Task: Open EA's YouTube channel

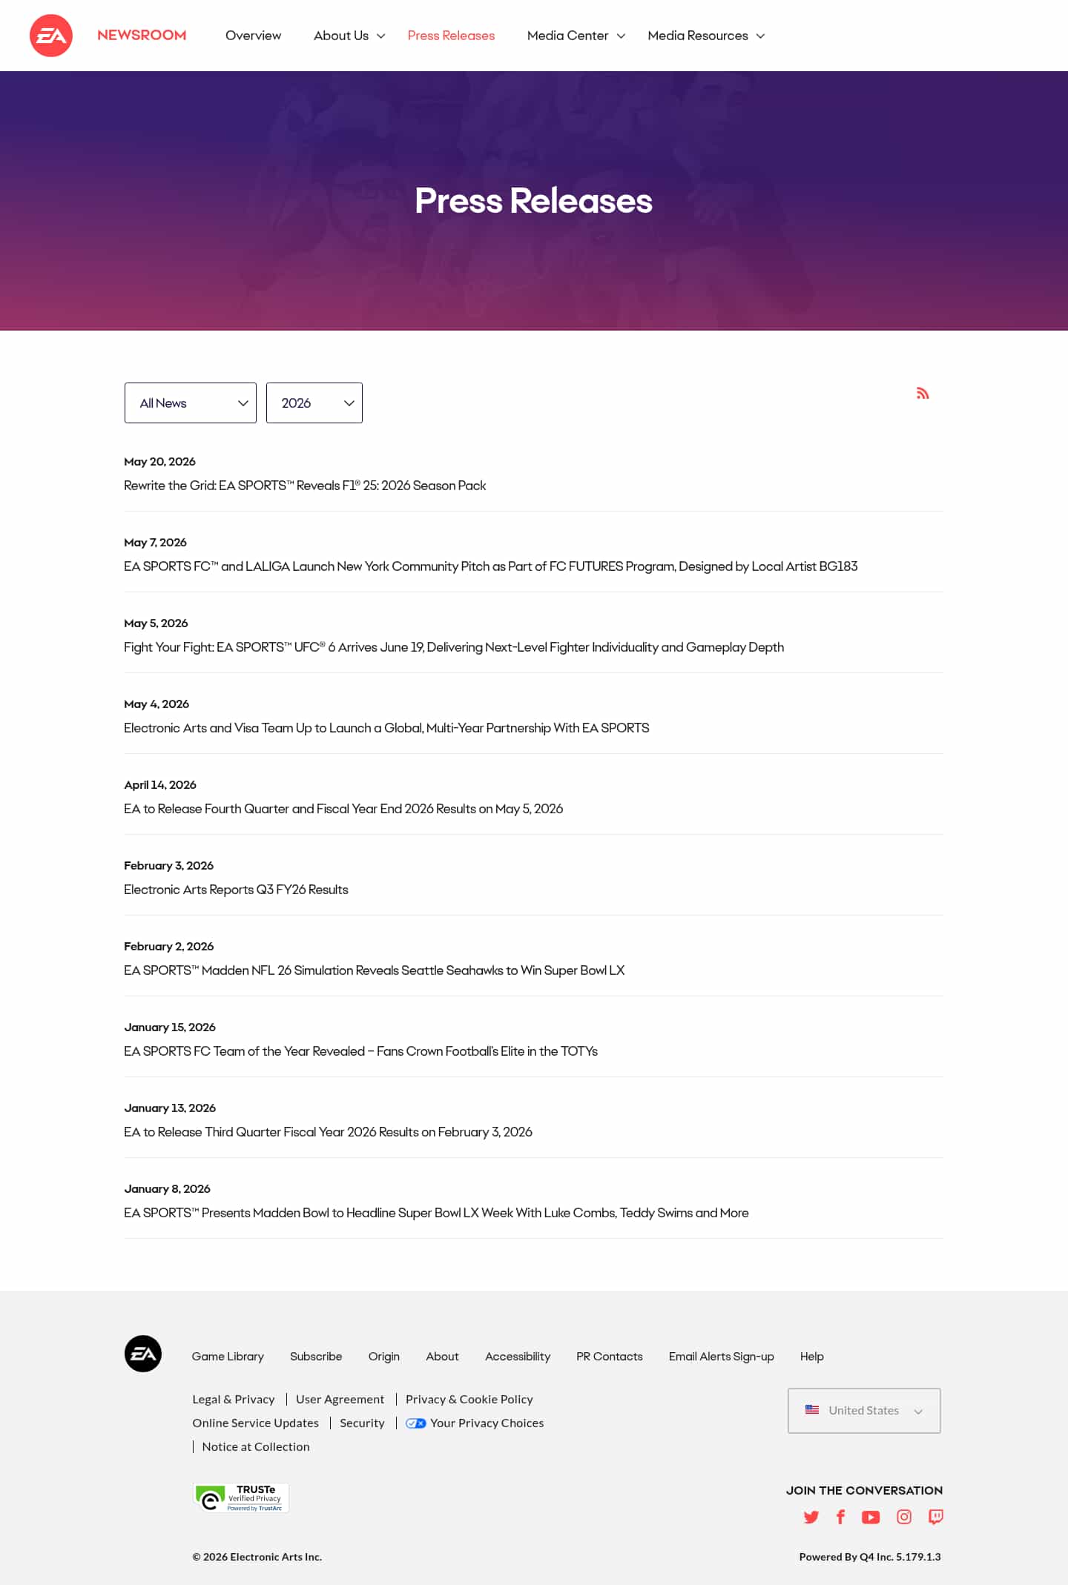Action: (x=871, y=1518)
